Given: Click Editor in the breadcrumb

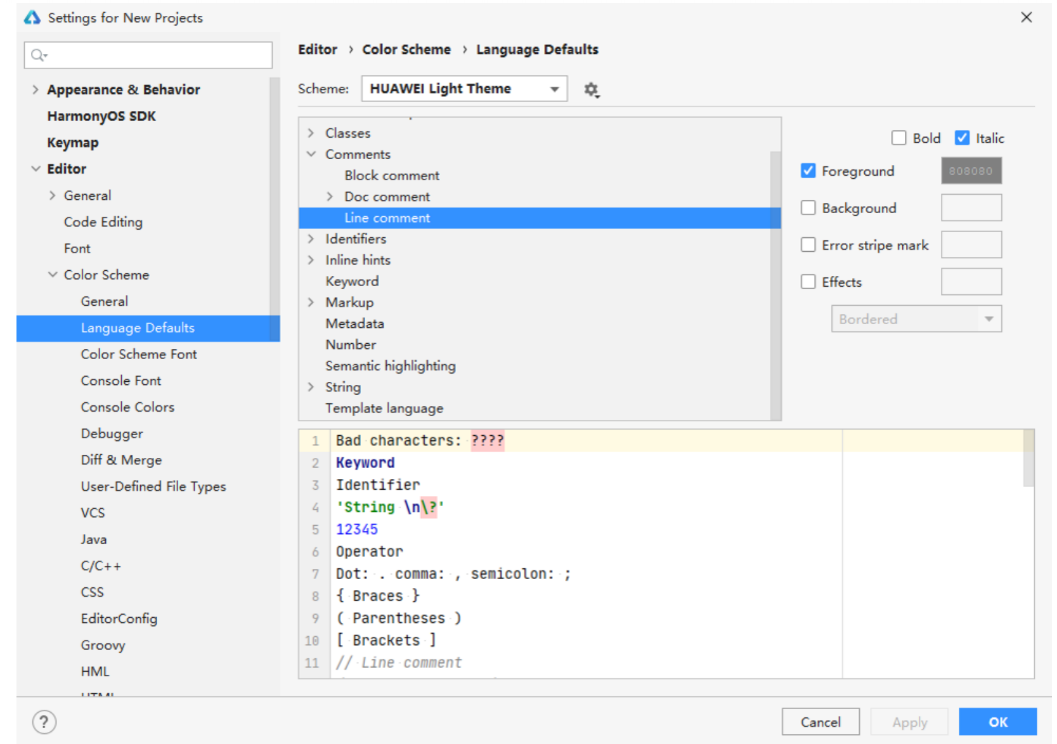Looking at the screenshot, I should coord(318,49).
